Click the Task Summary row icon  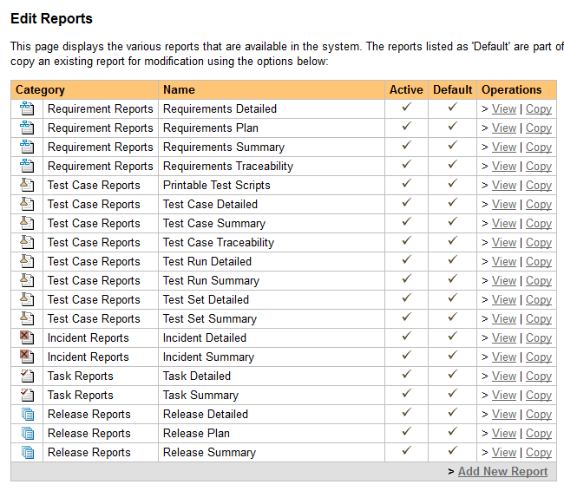click(27, 396)
